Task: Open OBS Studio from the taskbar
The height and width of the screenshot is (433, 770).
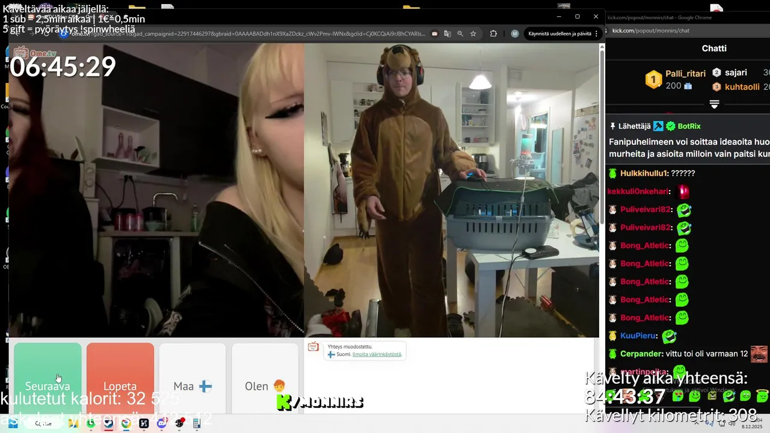Action: pos(179,423)
